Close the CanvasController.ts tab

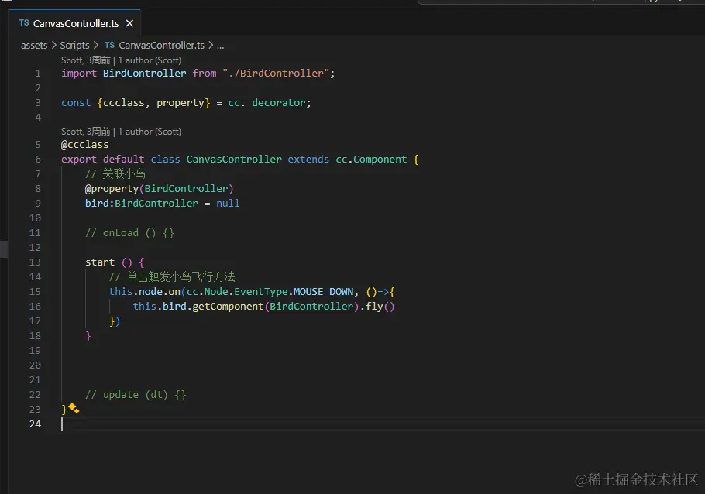pyautogui.click(x=129, y=23)
